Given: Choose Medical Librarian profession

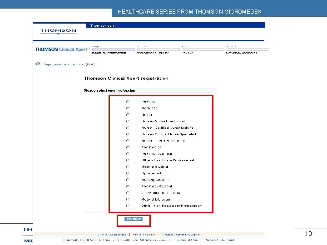Looking at the screenshot, I should [128, 199].
